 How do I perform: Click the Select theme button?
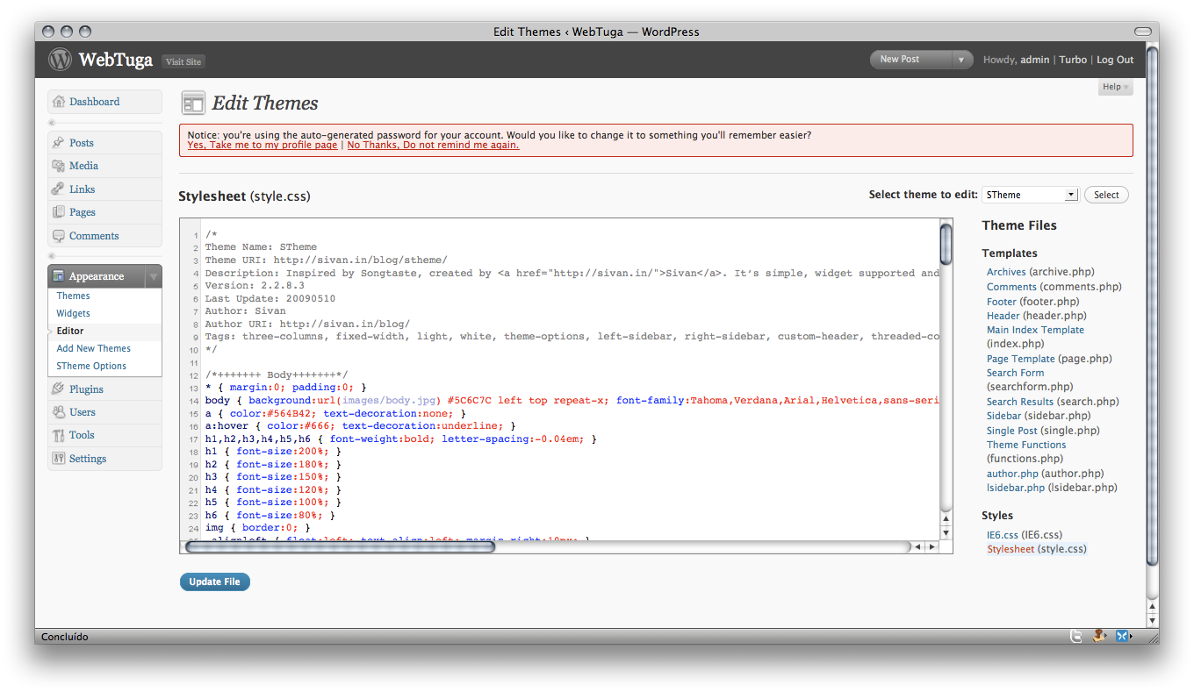click(x=1106, y=195)
